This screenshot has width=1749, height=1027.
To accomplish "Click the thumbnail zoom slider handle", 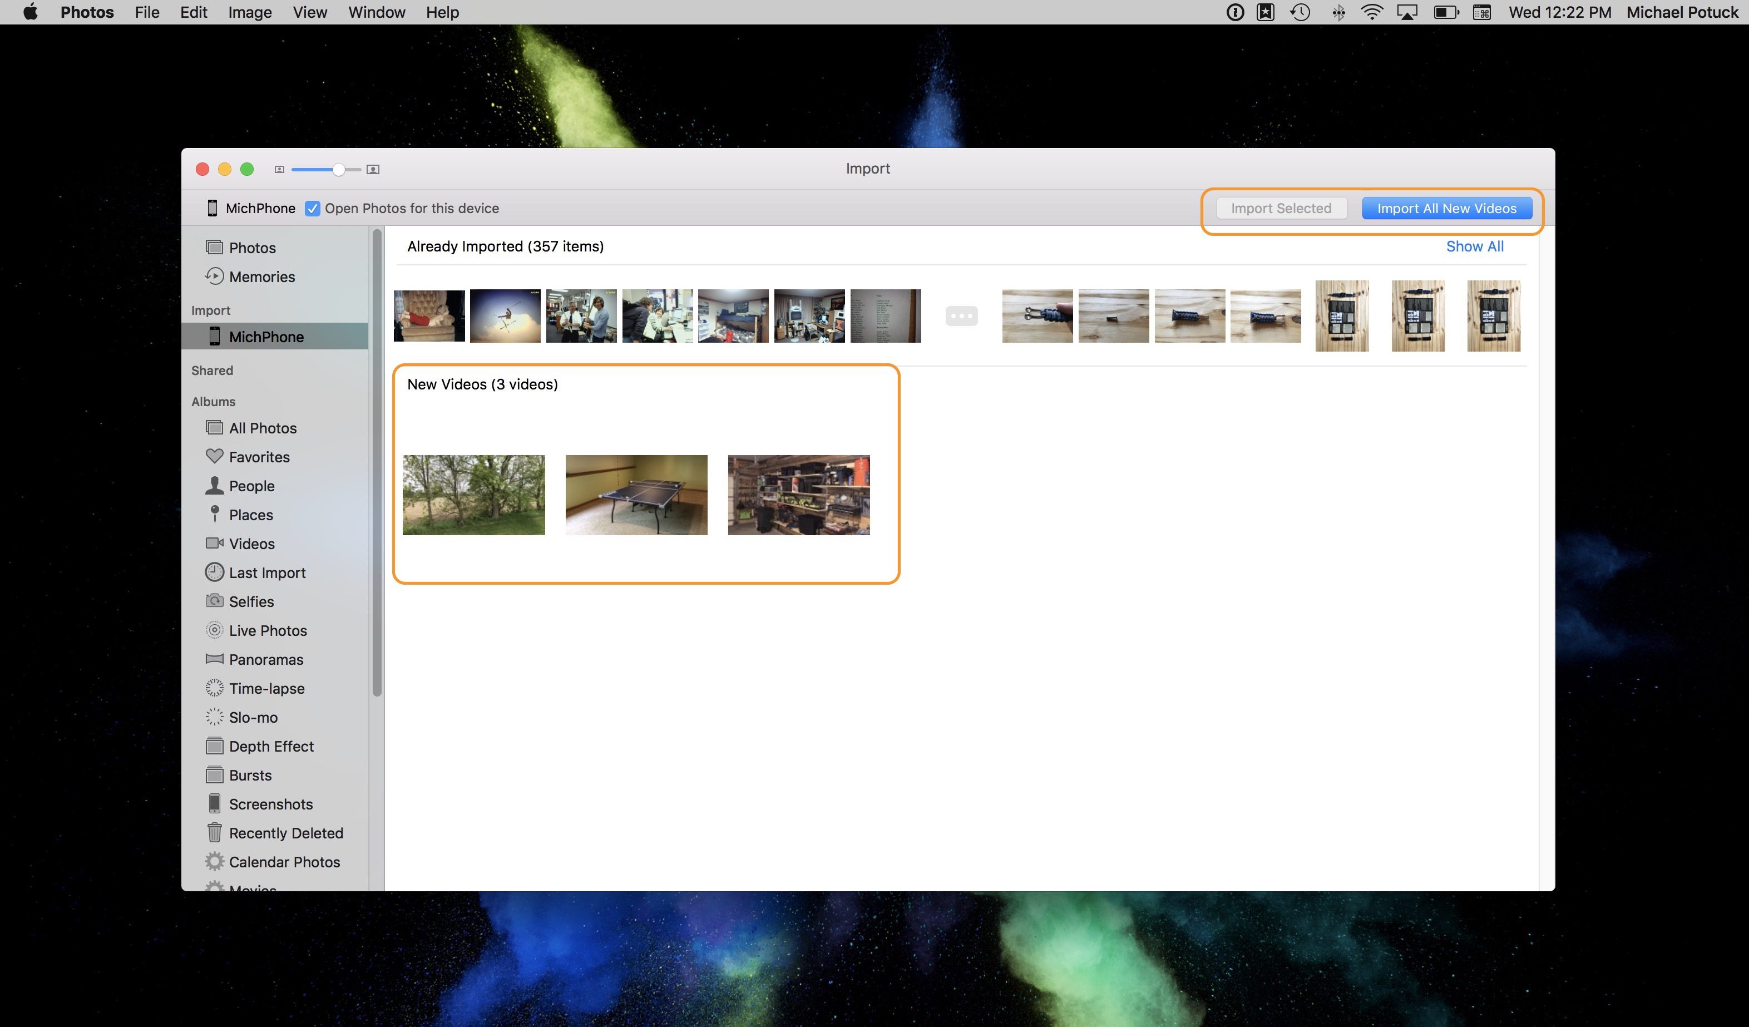I will [338, 169].
